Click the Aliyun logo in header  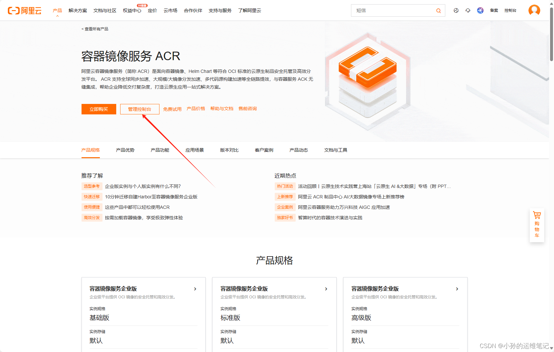click(x=25, y=10)
